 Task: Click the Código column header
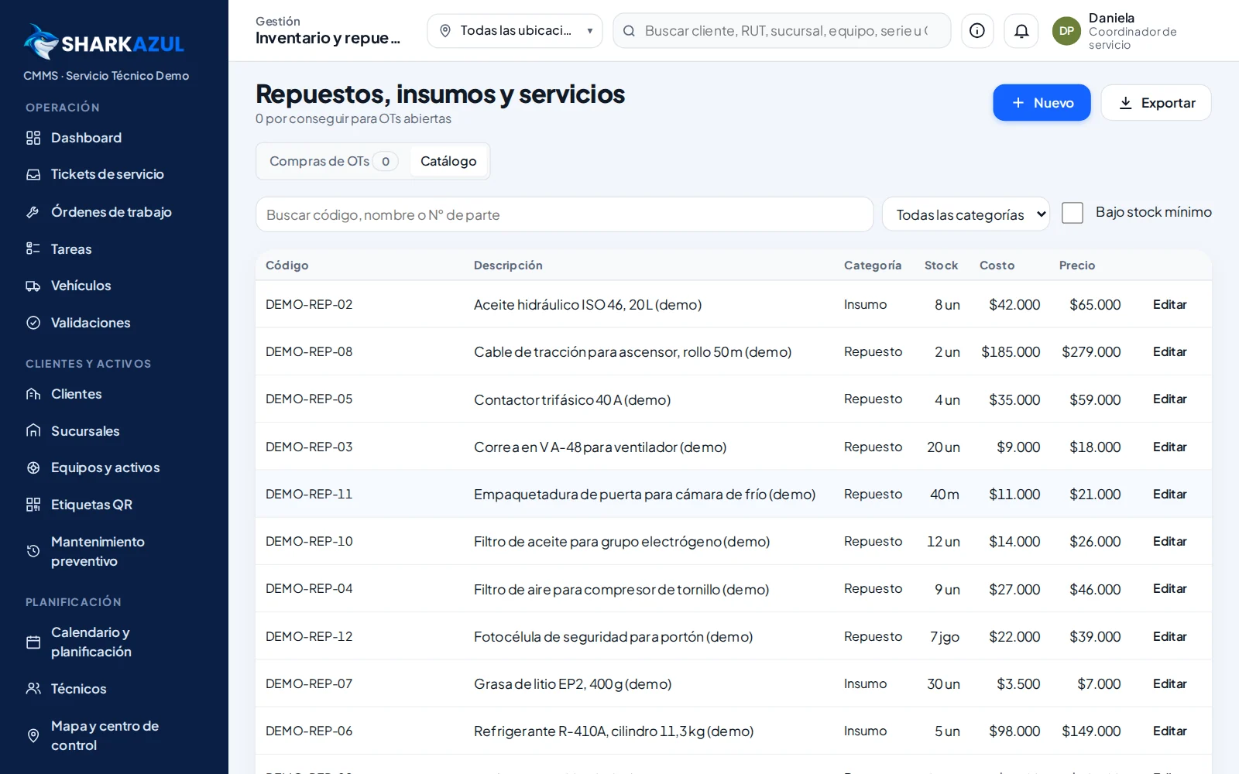(287, 265)
